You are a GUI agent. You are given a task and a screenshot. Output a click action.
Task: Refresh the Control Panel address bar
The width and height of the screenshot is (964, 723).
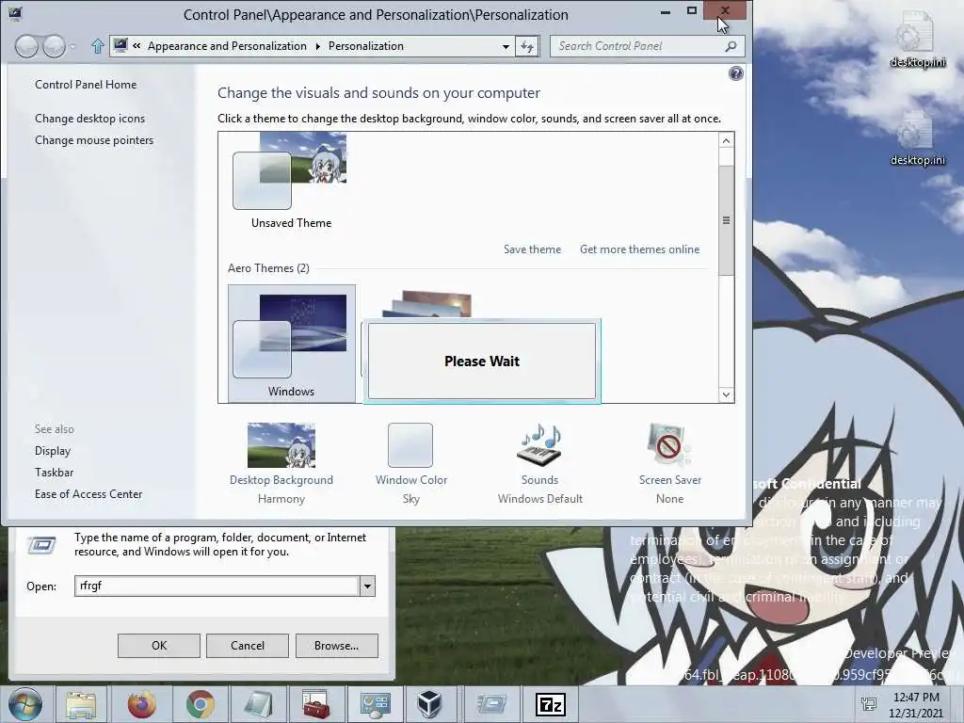tap(527, 46)
